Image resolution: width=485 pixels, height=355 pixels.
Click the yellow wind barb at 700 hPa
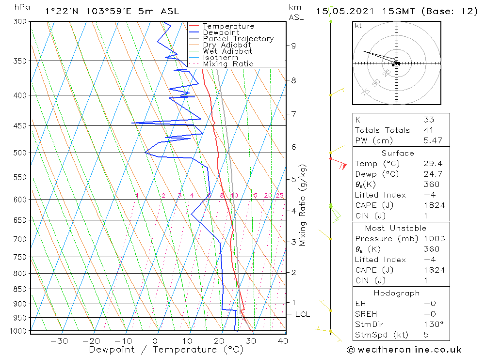click(325, 234)
